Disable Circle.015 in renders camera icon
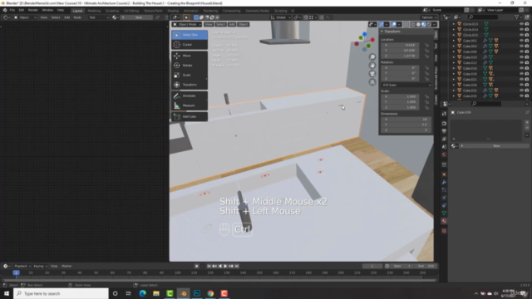Screen dimensions: 532x299 tap(527, 35)
